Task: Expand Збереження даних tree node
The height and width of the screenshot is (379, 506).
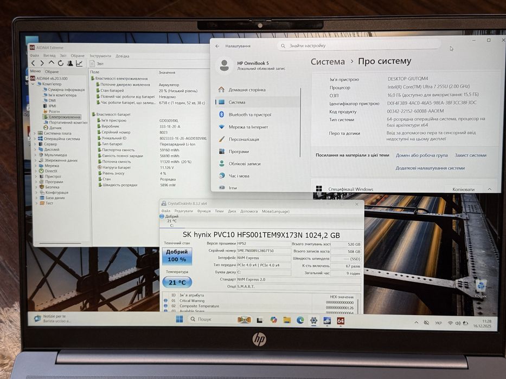Action: point(35,160)
